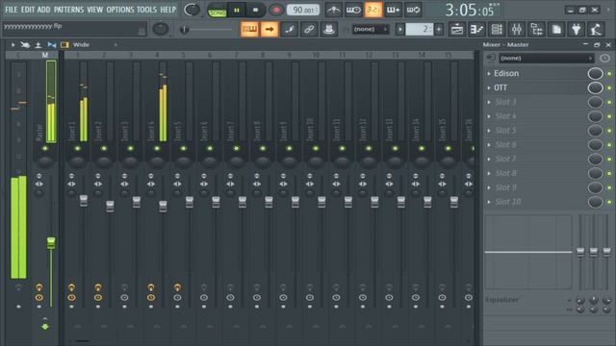Image resolution: width=616 pixels, height=346 pixels.
Task: Expand the Edison slot arrow
Action: pyautogui.click(x=489, y=73)
